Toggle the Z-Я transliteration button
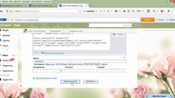 coord(36,53)
